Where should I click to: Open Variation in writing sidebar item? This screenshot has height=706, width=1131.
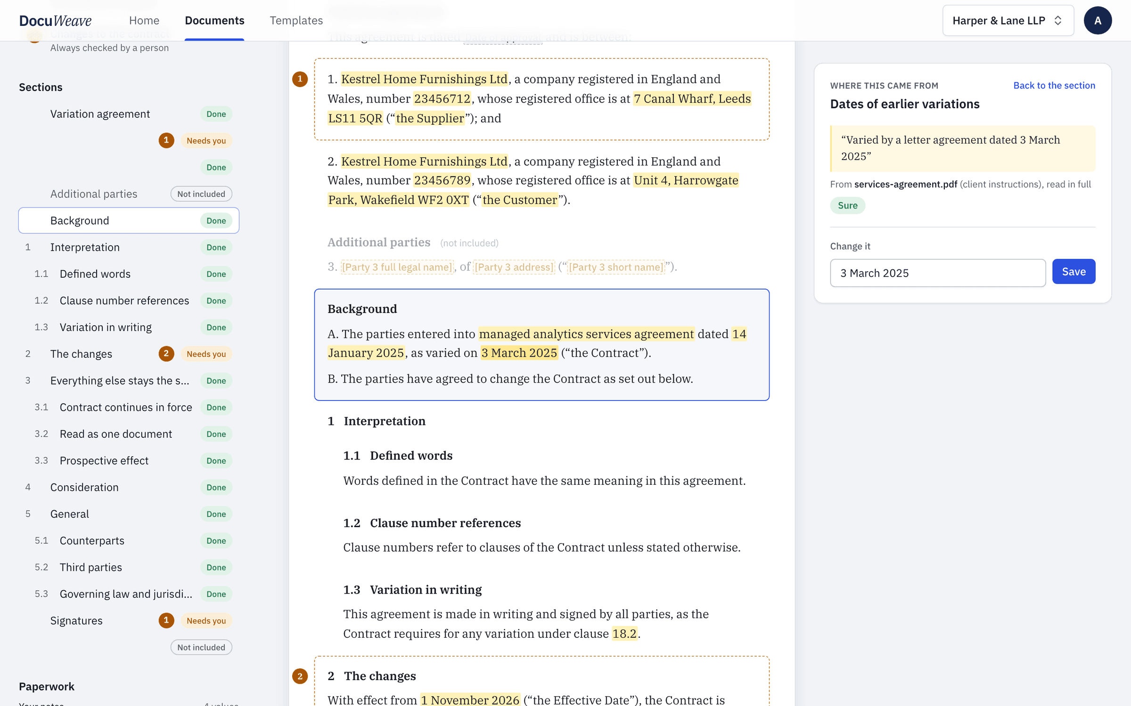click(x=129, y=327)
